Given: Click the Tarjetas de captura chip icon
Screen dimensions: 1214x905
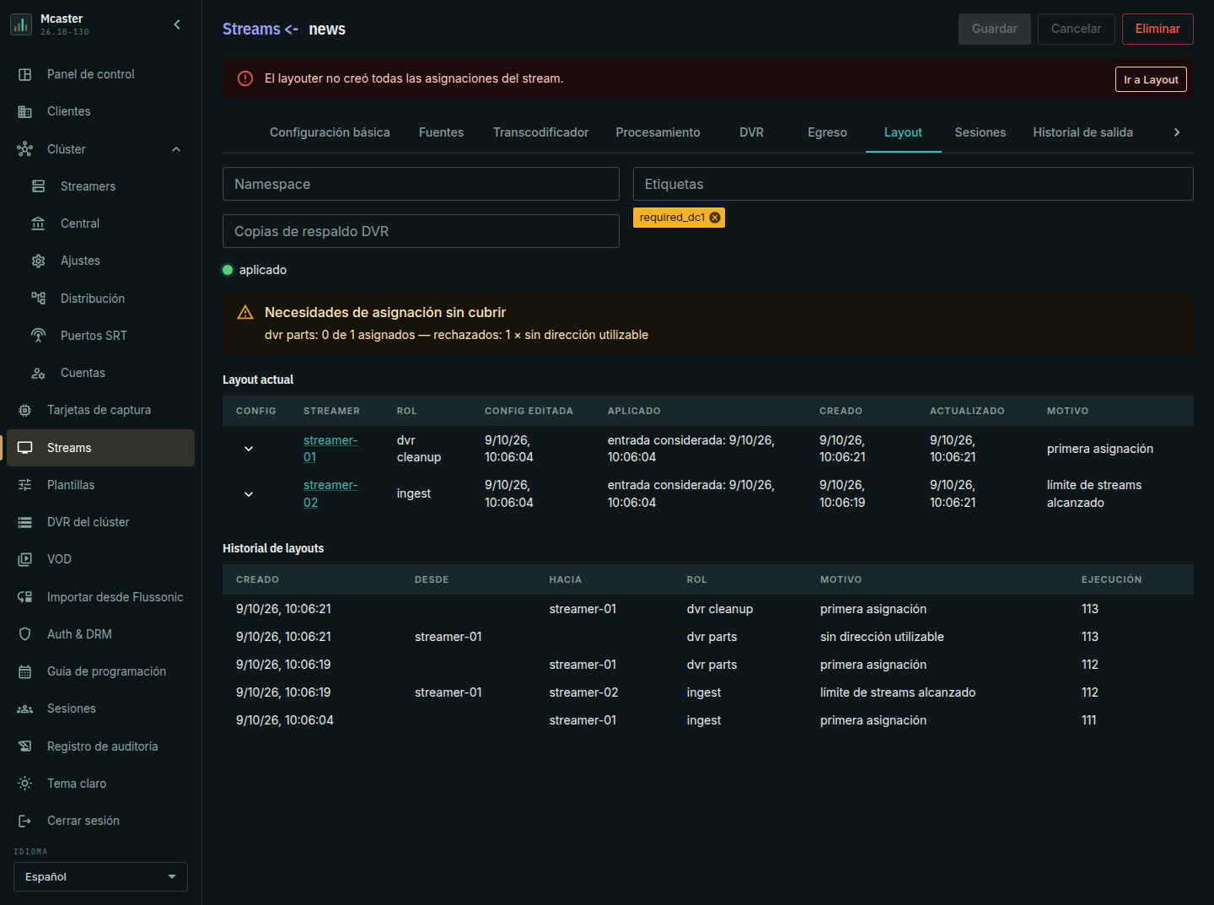Looking at the screenshot, I should click(x=25, y=410).
